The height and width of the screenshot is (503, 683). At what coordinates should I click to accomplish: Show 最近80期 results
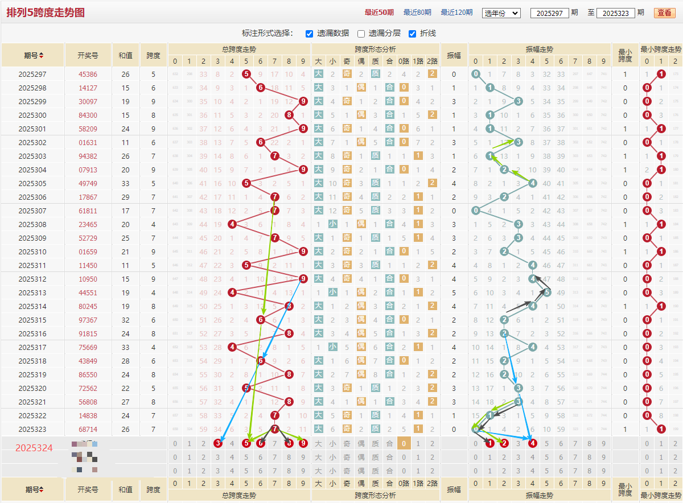pos(417,13)
